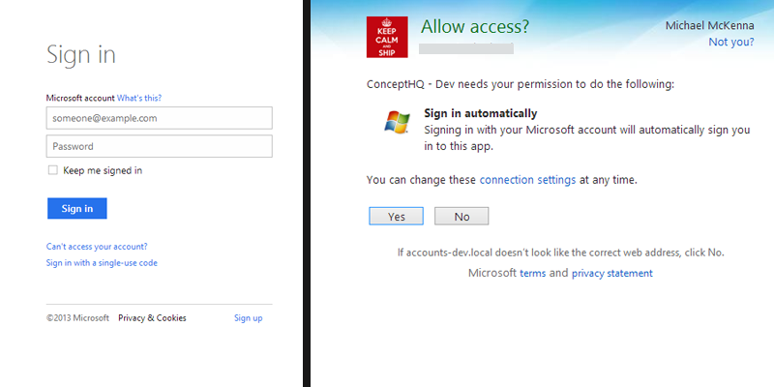The height and width of the screenshot is (387, 774).
Task: Check the Keep me signed in box
Action: (53, 170)
